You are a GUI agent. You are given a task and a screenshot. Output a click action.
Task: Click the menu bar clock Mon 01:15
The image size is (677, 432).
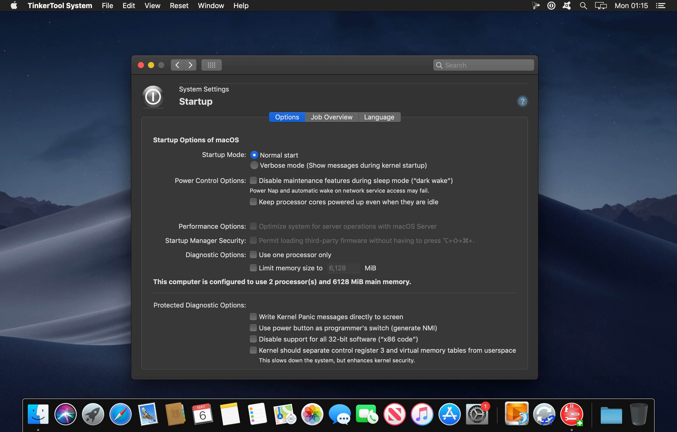point(631,6)
